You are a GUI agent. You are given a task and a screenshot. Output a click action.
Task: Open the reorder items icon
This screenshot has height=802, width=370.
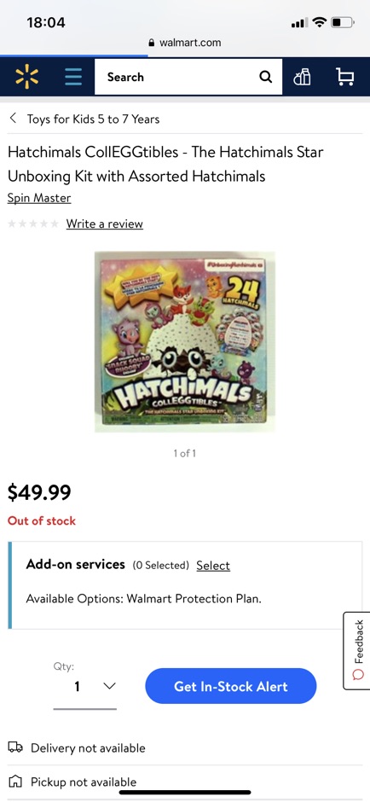point(302,77)
